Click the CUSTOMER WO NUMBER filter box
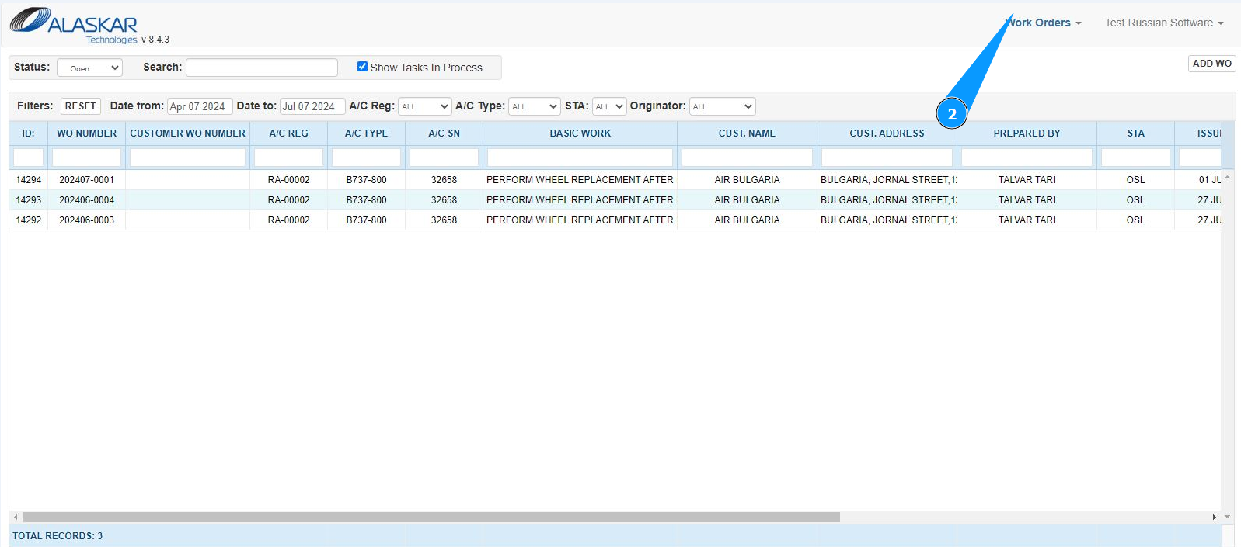 (x=188, y=158)
